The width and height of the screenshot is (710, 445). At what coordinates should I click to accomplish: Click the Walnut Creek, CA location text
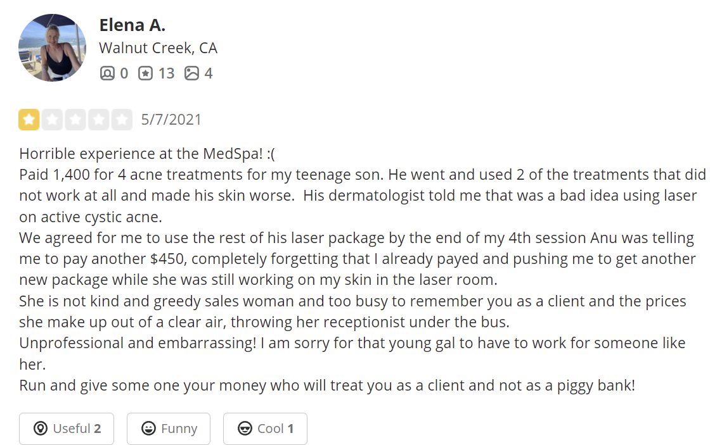tap(158, 48)
